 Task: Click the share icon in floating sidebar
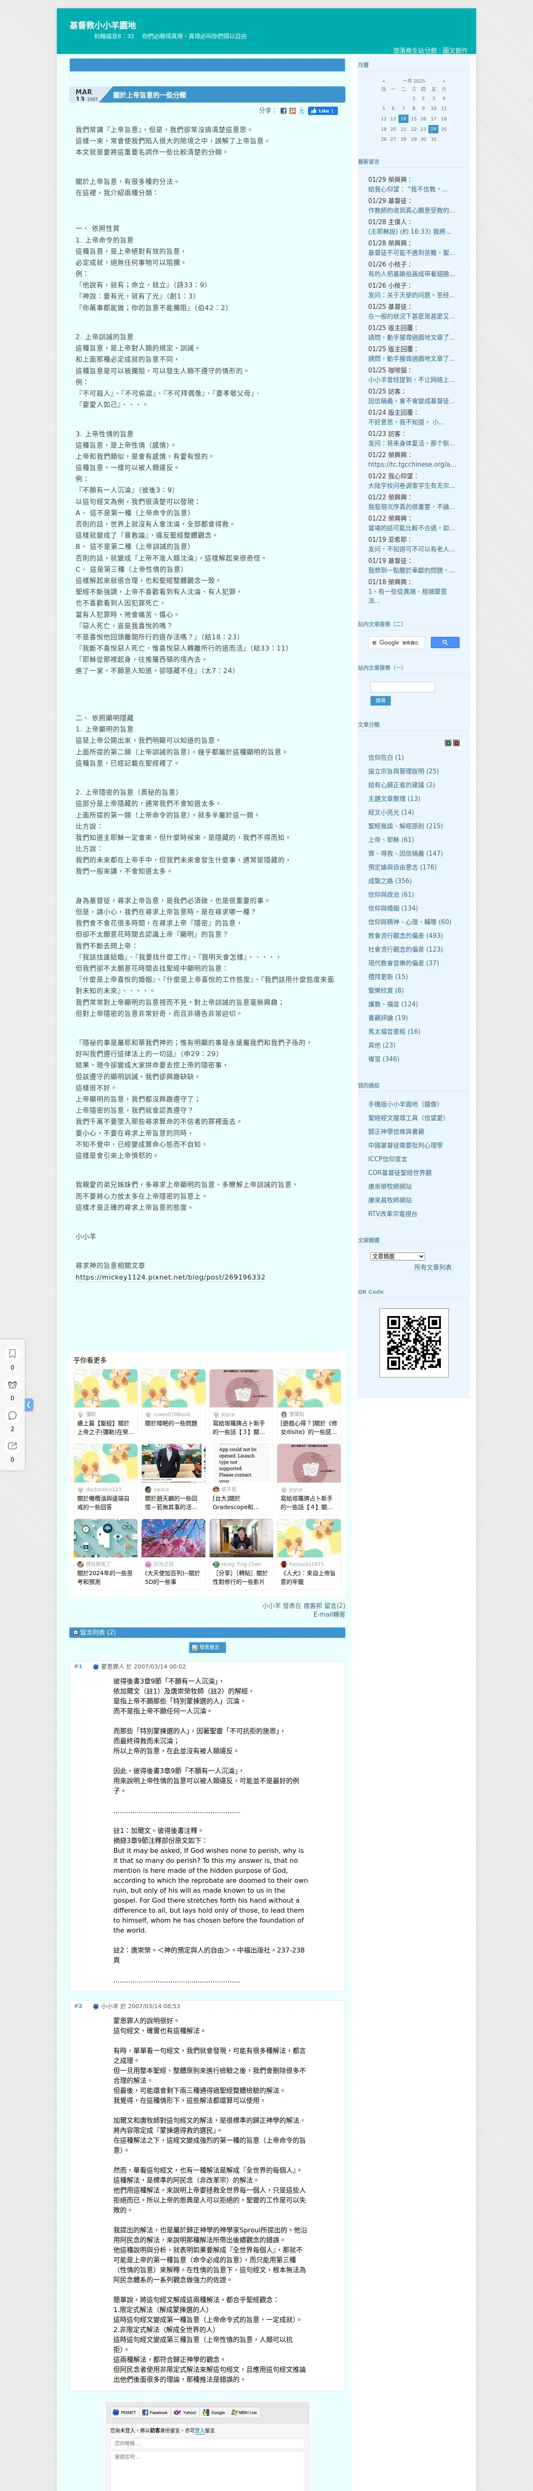click(x=12, y=1446)
